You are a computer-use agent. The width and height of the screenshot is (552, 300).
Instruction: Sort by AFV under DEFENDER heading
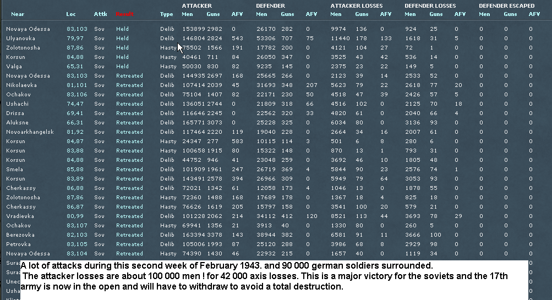pyautogui.click(x=311, y=14)
